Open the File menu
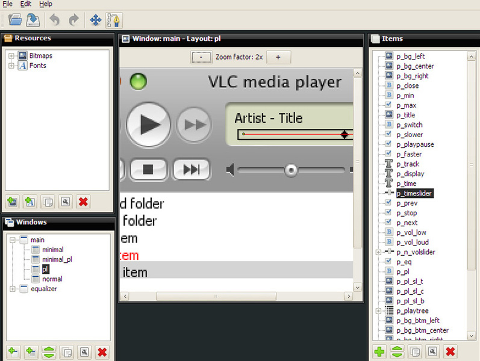The width and height of the screenshot is (480, 361). coord(8,4)
